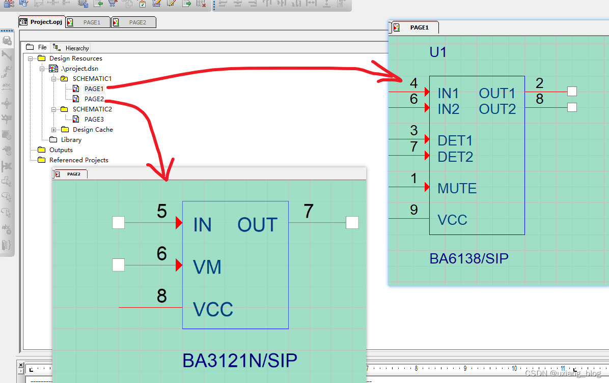Click the schematic page icon beside PAGE3
The height and width of the screenshot is (383, 609).
pyautogui.click(x=76, y=119)
